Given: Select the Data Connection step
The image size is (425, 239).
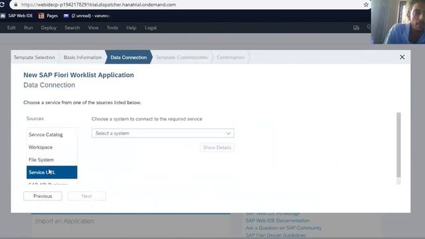Looking at the screenshot, I should point(128,58).
